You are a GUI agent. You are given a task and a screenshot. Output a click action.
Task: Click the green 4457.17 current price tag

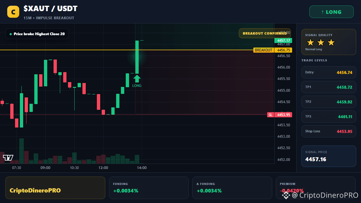(x=283, y=40)
